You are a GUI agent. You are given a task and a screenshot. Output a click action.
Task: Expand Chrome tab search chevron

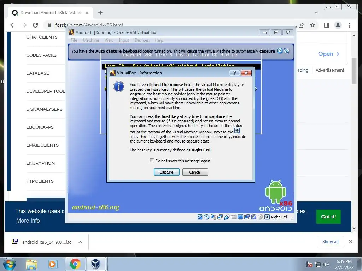(x=316, y=13)
